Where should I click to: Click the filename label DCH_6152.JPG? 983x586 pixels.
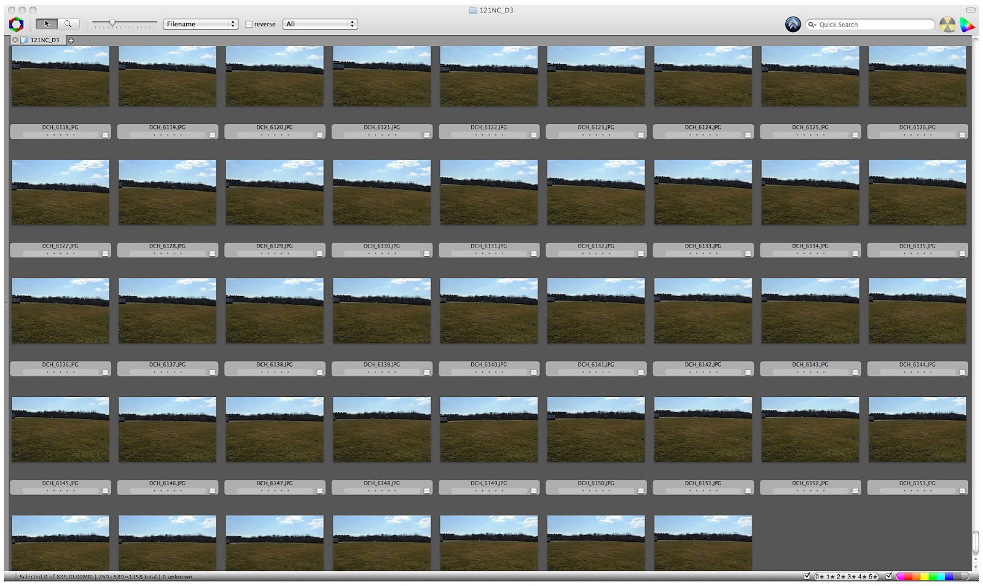tap(810, 483)
